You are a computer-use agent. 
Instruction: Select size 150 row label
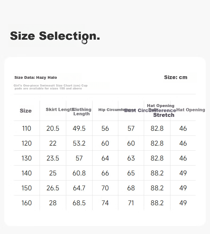click(x=27, y=188)
